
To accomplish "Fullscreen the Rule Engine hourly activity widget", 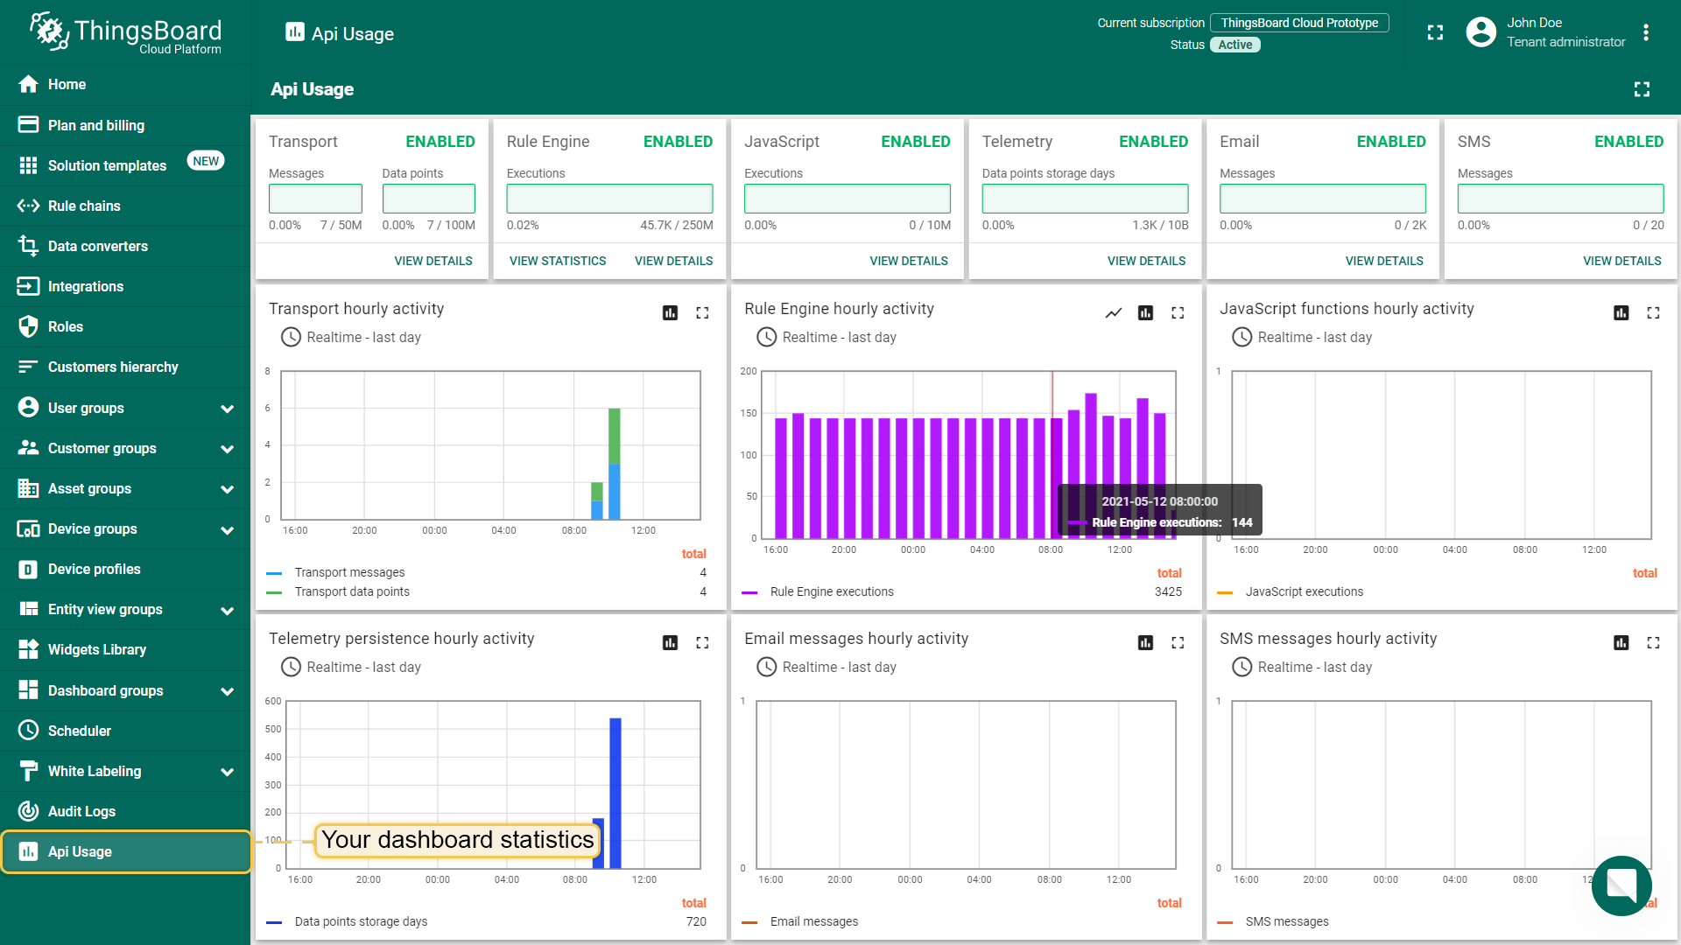I will 1178,312.
